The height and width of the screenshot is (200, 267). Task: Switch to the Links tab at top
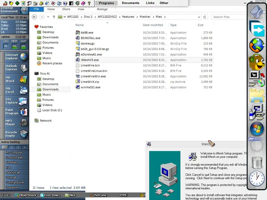click(150, 3)
